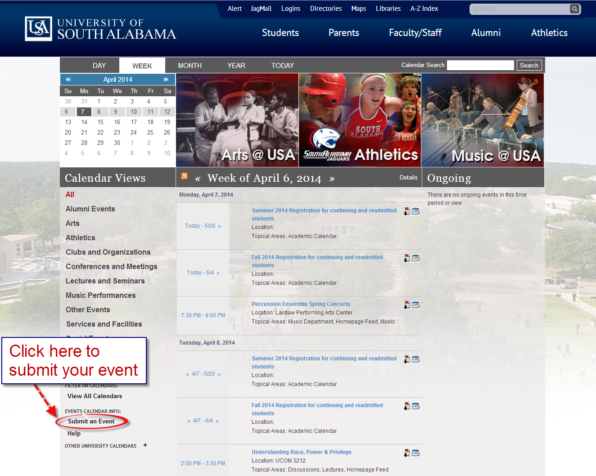The image size is (596, 476).
Task: Download Monday's Summer 2014 Registration event to calendar
Action: pyautogui.click(x=407, y=211)
